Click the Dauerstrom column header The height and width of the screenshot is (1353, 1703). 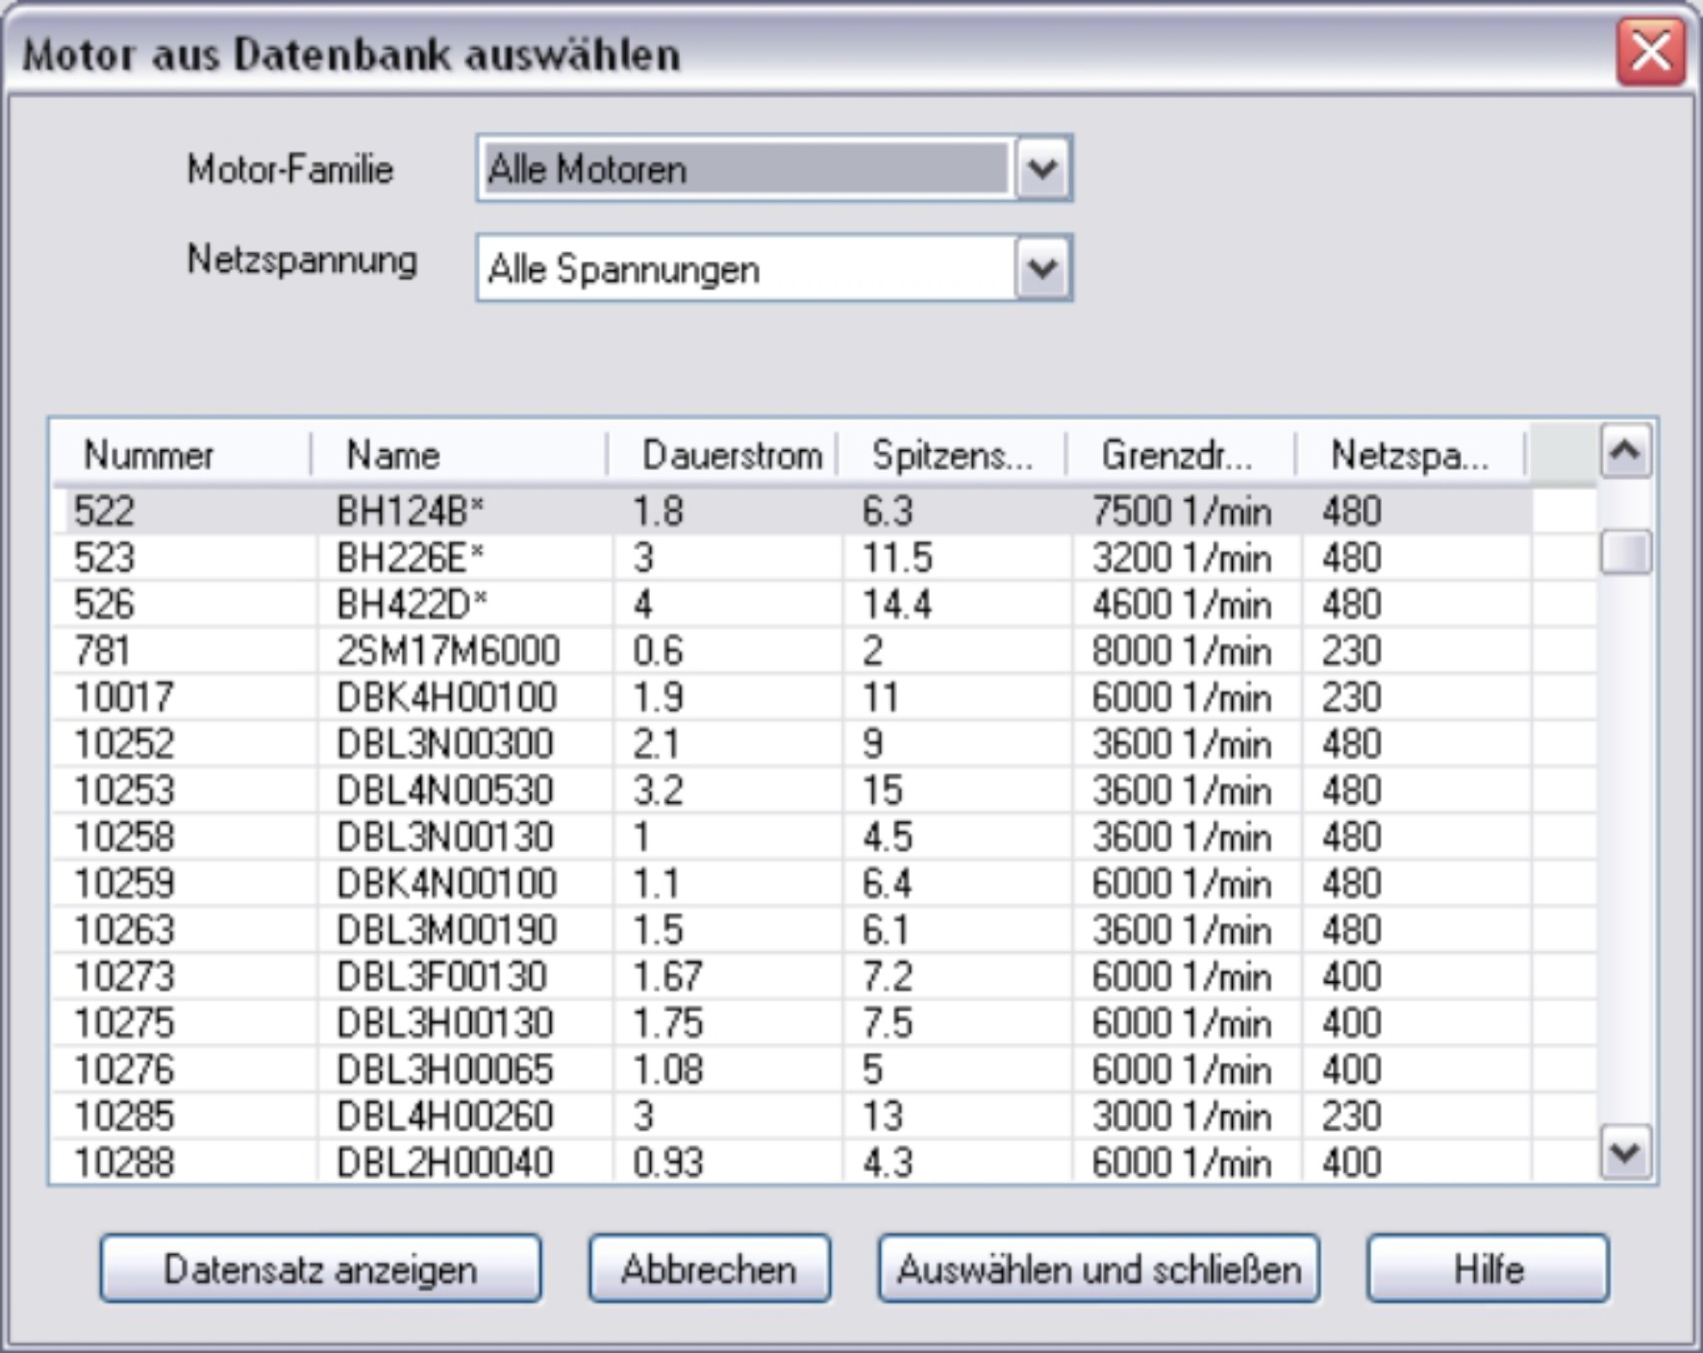click(x=731, y=455)
